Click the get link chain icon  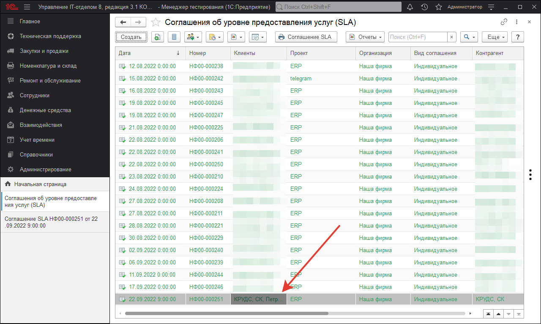[x=504, y=22]
